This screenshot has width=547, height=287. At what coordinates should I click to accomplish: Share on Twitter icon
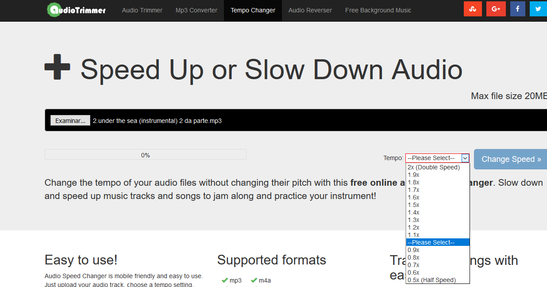538,9
